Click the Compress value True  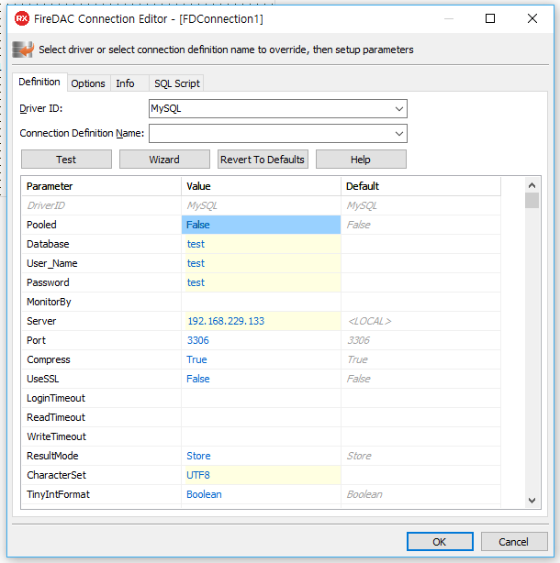[x=261, y=359]
